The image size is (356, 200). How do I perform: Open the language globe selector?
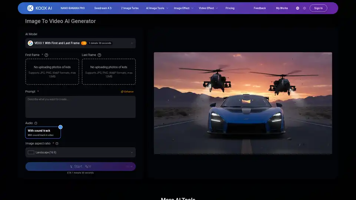pyautogui.click(x=297, y=8)
